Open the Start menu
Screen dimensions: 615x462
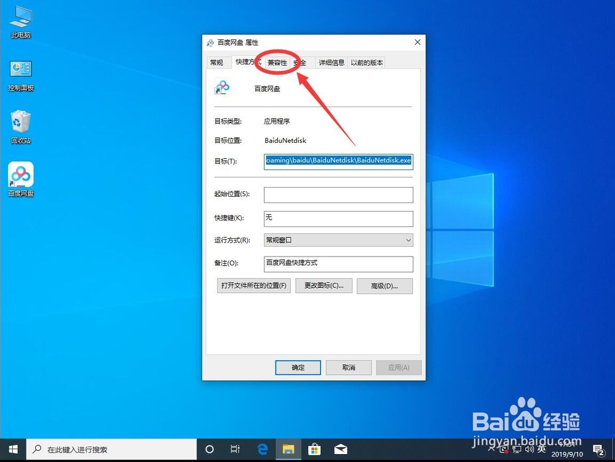tap(12, 449)
